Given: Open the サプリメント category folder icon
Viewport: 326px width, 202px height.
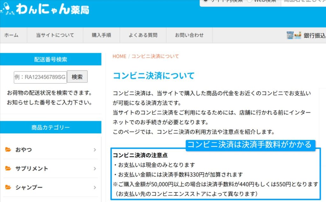Looking at the screenshot, I should pyautogui.click(x=8, y=168).
